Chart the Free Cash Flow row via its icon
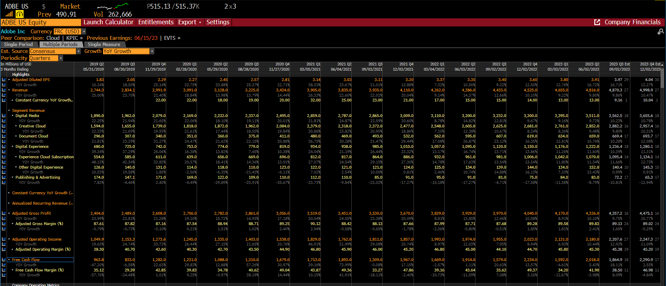666x286 pixels. (x=4, y=260)
